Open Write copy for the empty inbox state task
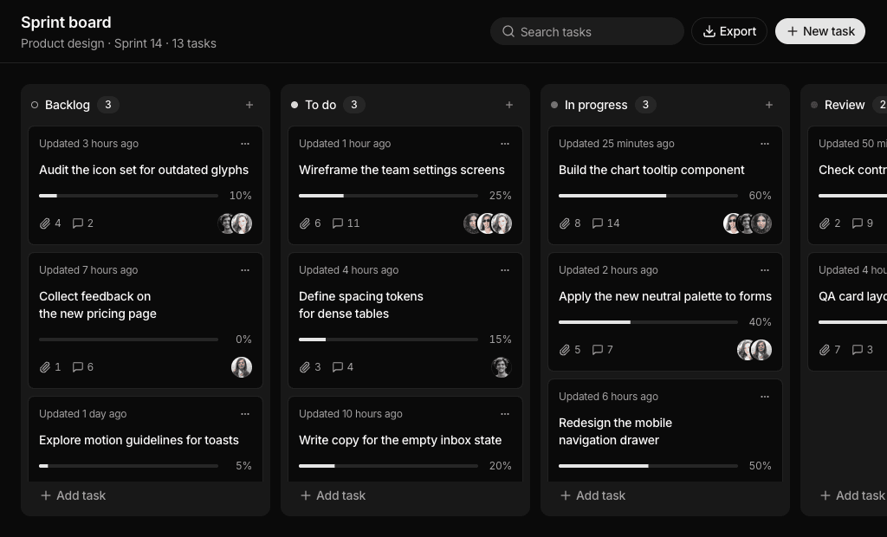This screenshot has height=537, width=887. point(400,440)
